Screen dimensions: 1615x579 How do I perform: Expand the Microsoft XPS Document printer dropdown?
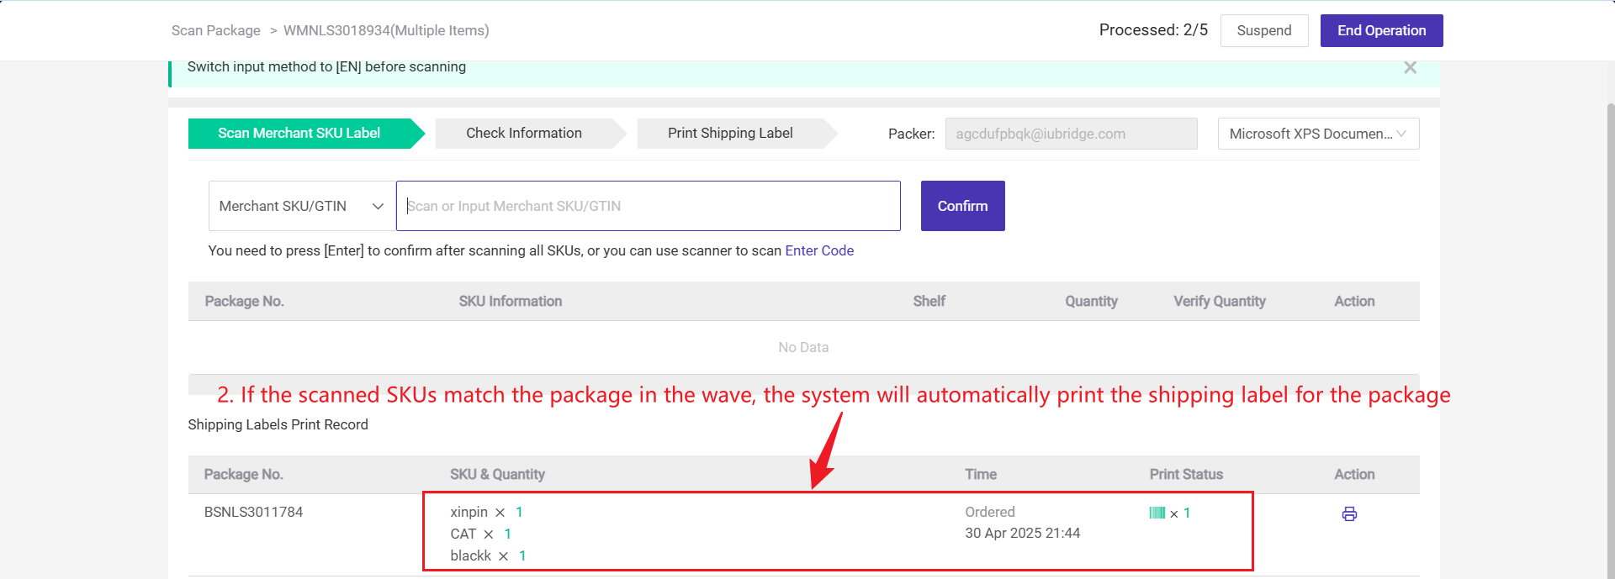[1317, 134]
